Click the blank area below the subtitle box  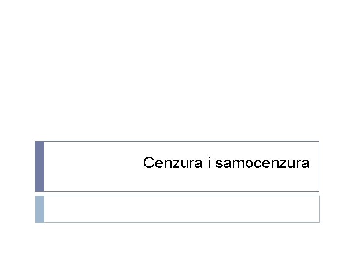point(177,244)
